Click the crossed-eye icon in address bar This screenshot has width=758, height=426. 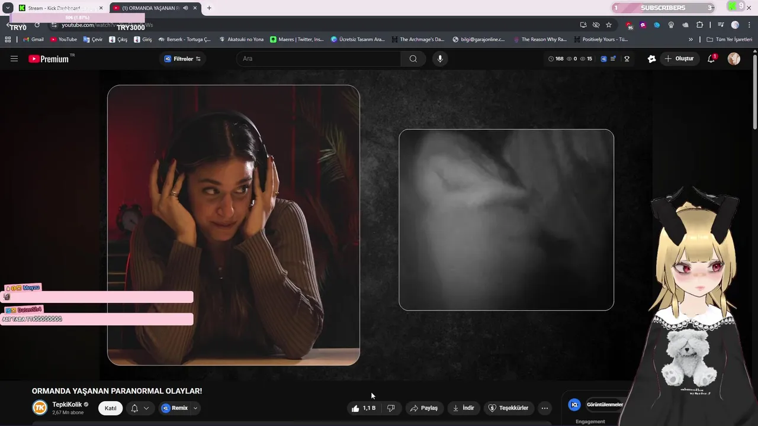[x=596, y=25]
